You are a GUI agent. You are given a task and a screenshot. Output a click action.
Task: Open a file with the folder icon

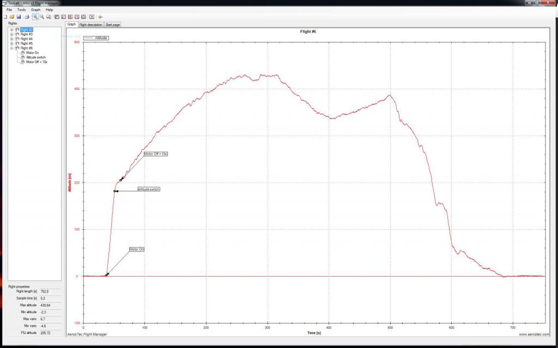(x=11, y=17)
